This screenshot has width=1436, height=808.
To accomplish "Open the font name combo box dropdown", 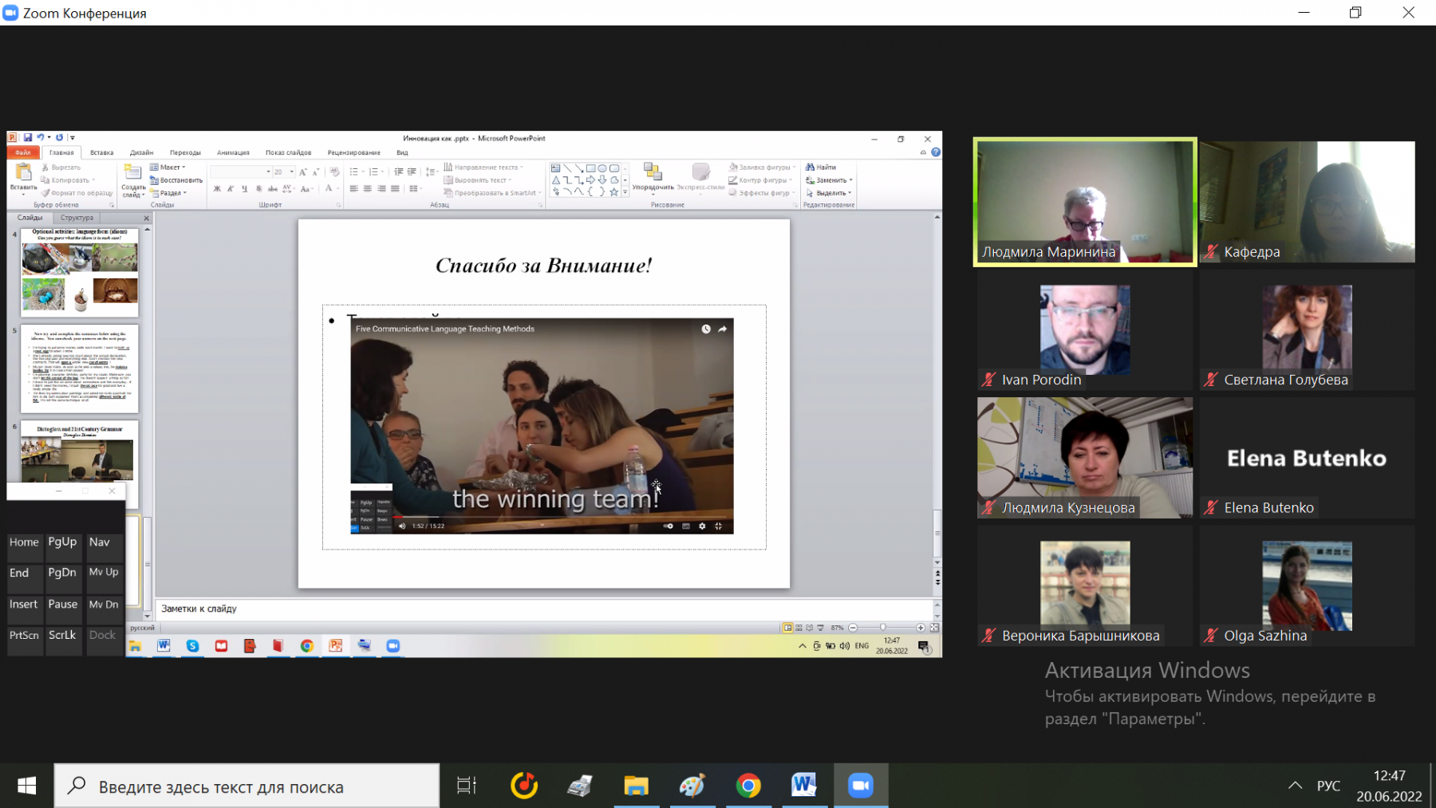I will [268, 171].
